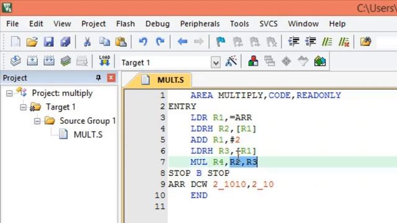Navigate backwards with blue arrow

coord(182,42)
